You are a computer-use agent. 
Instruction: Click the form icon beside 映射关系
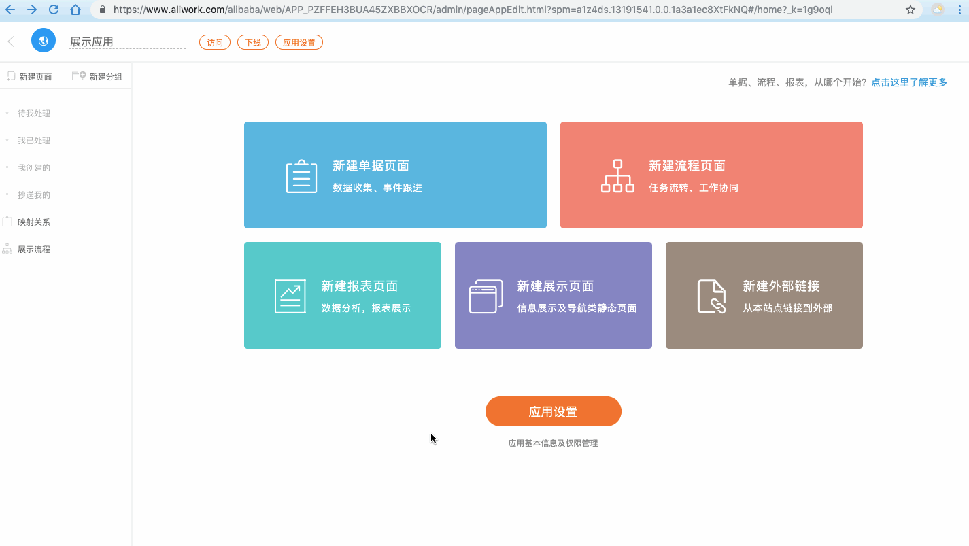[7, 222]
